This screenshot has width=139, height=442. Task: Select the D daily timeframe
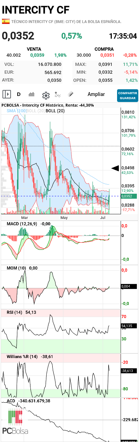coord(19,94)
